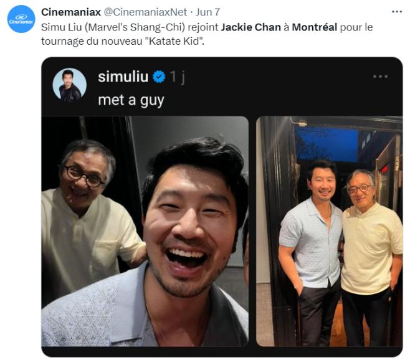Click the "Katate Kid" text in the tweet
The width and height of the screenshot is (405, 360).
pyautogui.click(x=176, y=41)
